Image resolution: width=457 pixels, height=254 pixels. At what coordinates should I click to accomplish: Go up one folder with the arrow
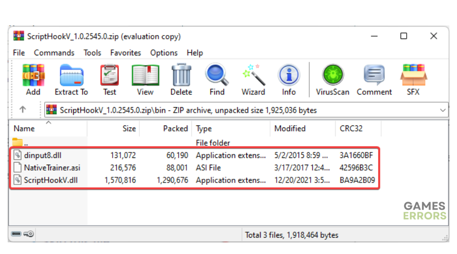[23, 109]
